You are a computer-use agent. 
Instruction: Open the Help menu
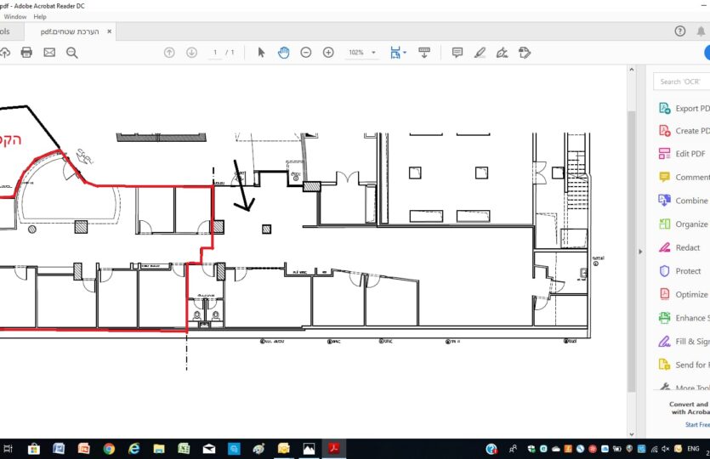click(x=40, y=16)
